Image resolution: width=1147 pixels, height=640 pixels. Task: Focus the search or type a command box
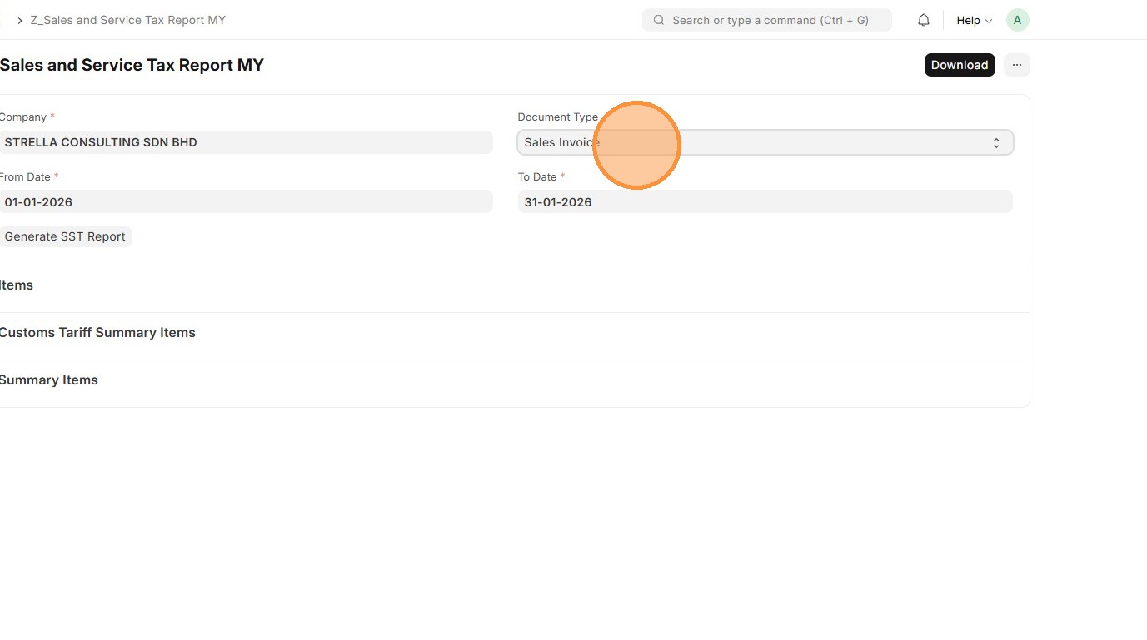(770, 20)
